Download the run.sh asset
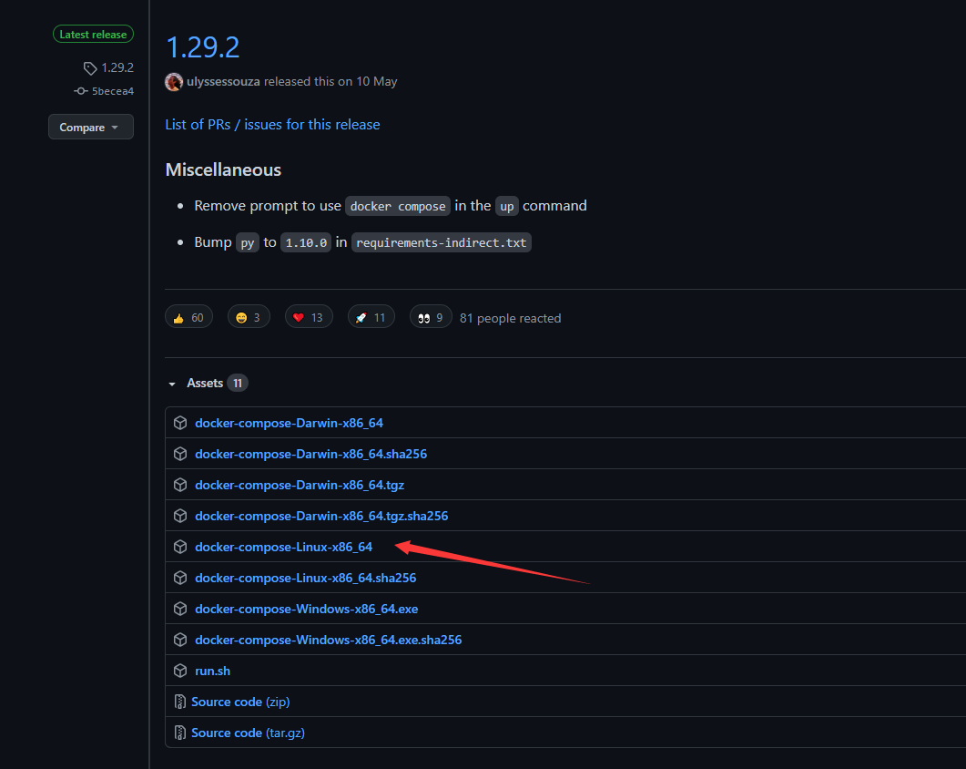This screenshot has height=769, width=966. click(212, 671)
